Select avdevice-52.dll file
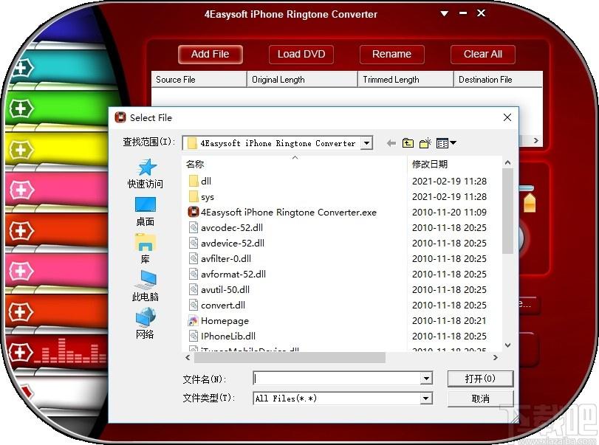The width and height of the screenshot is (599, 445). [x=227, y=243]
